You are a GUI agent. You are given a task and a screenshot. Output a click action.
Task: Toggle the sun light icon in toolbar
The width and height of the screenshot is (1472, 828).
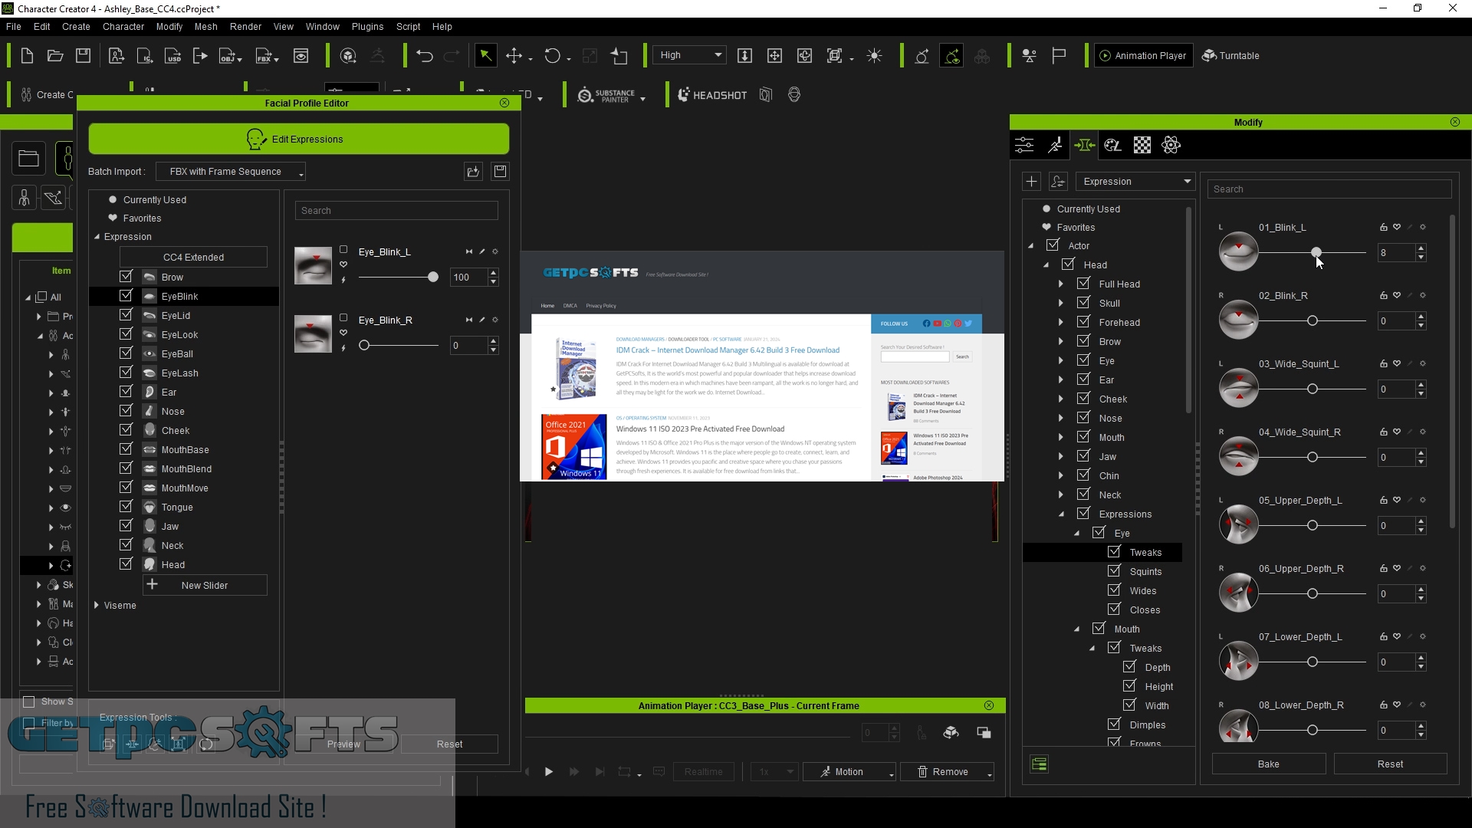click(874, 56)
